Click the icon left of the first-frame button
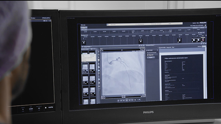Screen dimensions: 221x124 pyautogui.click(x=118, y=100)
